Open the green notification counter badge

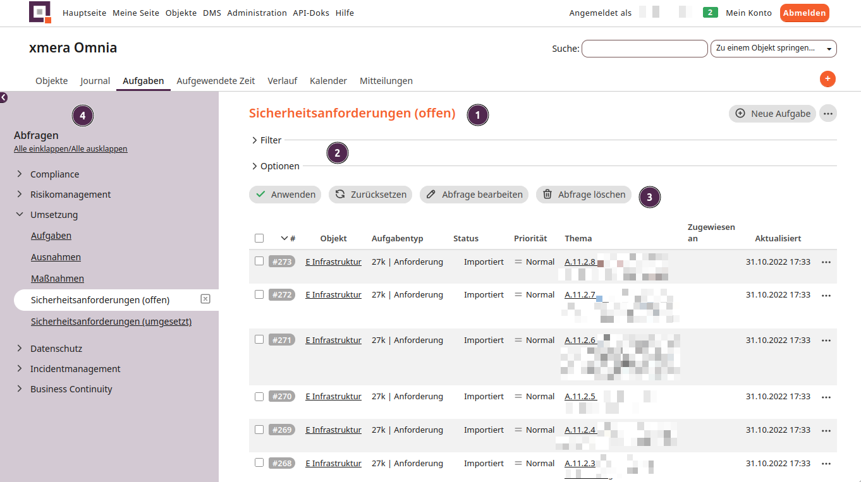coord(711,13)
